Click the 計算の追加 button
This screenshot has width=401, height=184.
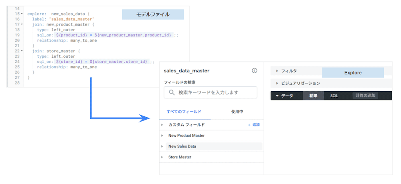pyautogui.click(x=365, y=96)
